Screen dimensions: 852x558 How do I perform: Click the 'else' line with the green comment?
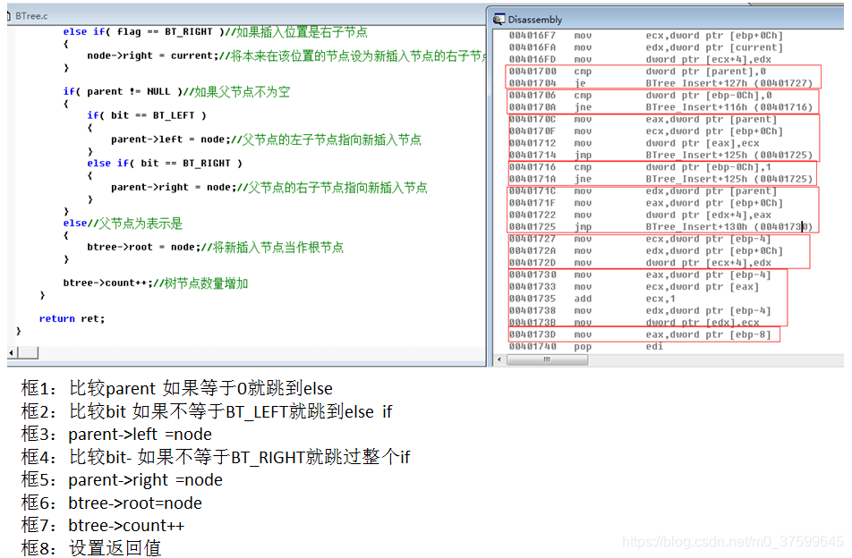coord(123,223)
